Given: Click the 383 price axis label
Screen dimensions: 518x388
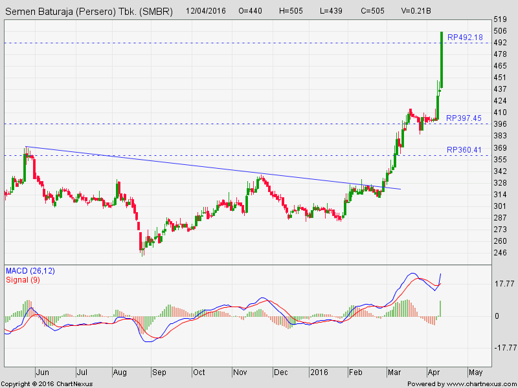Looking at the screenshot, I should coord(500,136).
